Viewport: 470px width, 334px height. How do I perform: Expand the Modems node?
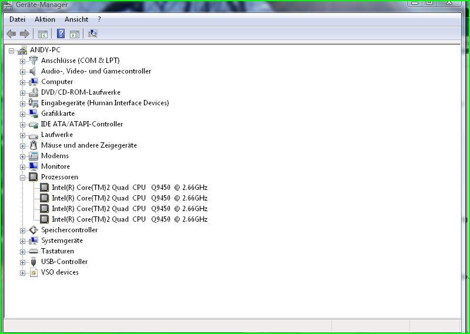coord(22,156)
